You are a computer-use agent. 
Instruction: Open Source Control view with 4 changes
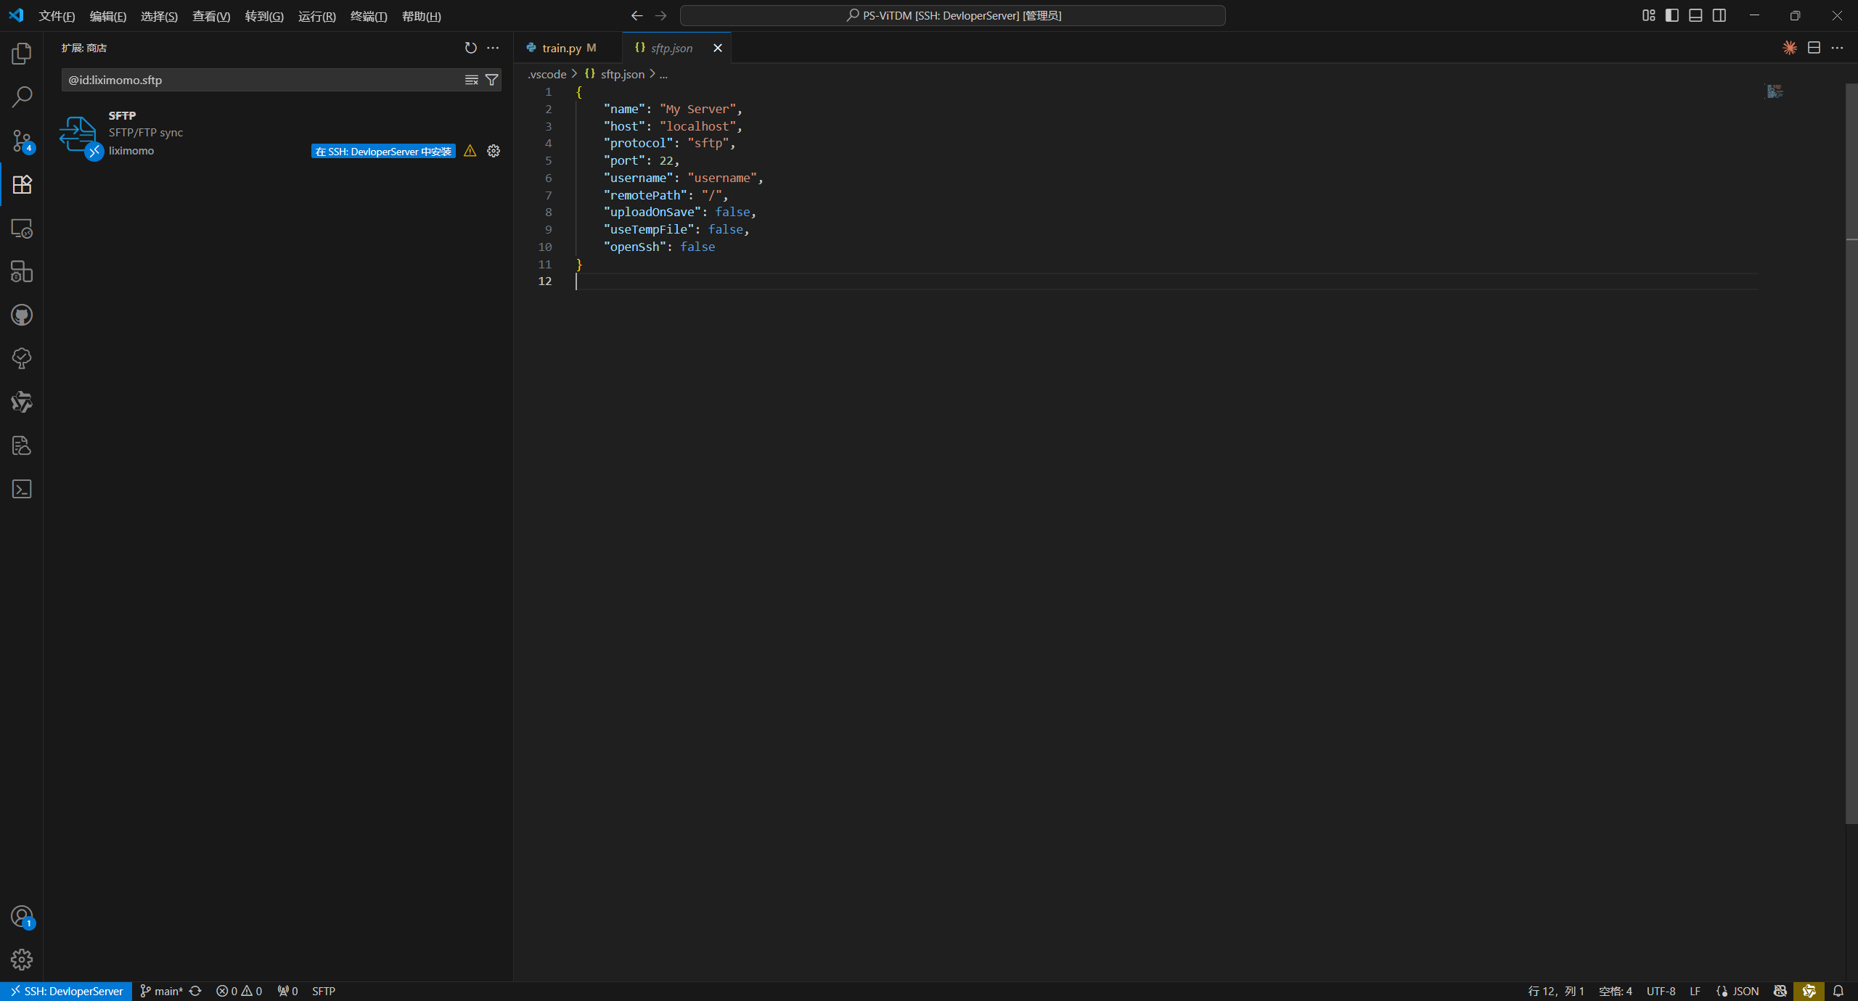(22, 141)
